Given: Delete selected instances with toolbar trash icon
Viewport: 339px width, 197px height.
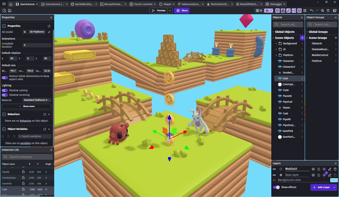Looking at the screenshot, I should [328, 10].
